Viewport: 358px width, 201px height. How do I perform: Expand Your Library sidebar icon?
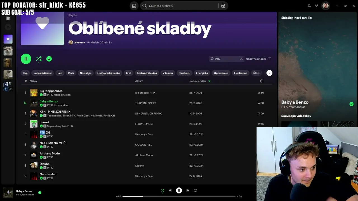(x=8, y=18)
